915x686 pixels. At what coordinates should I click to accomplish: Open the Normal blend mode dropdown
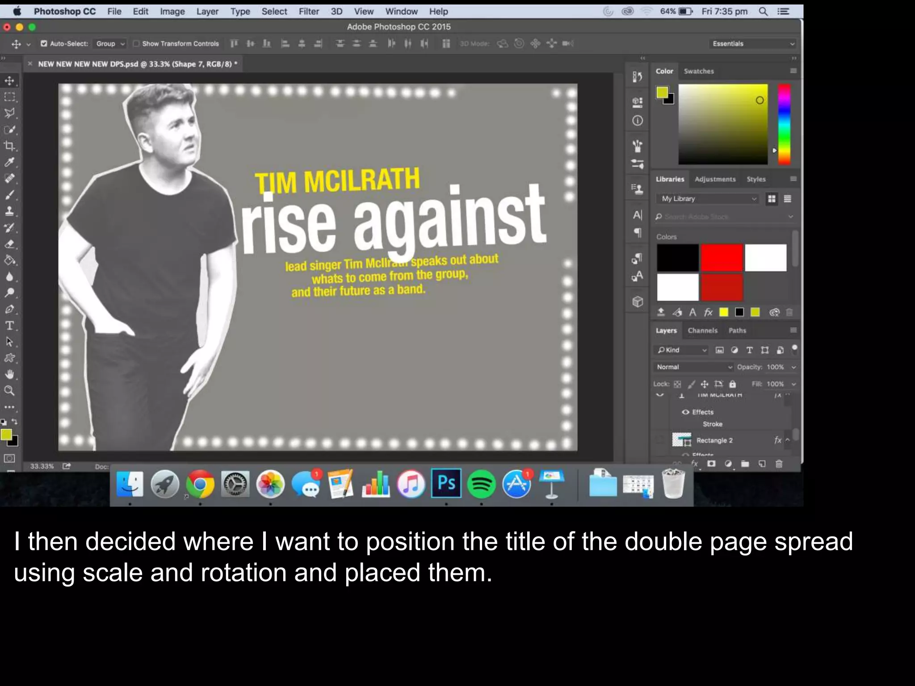(x=694, y=367)
